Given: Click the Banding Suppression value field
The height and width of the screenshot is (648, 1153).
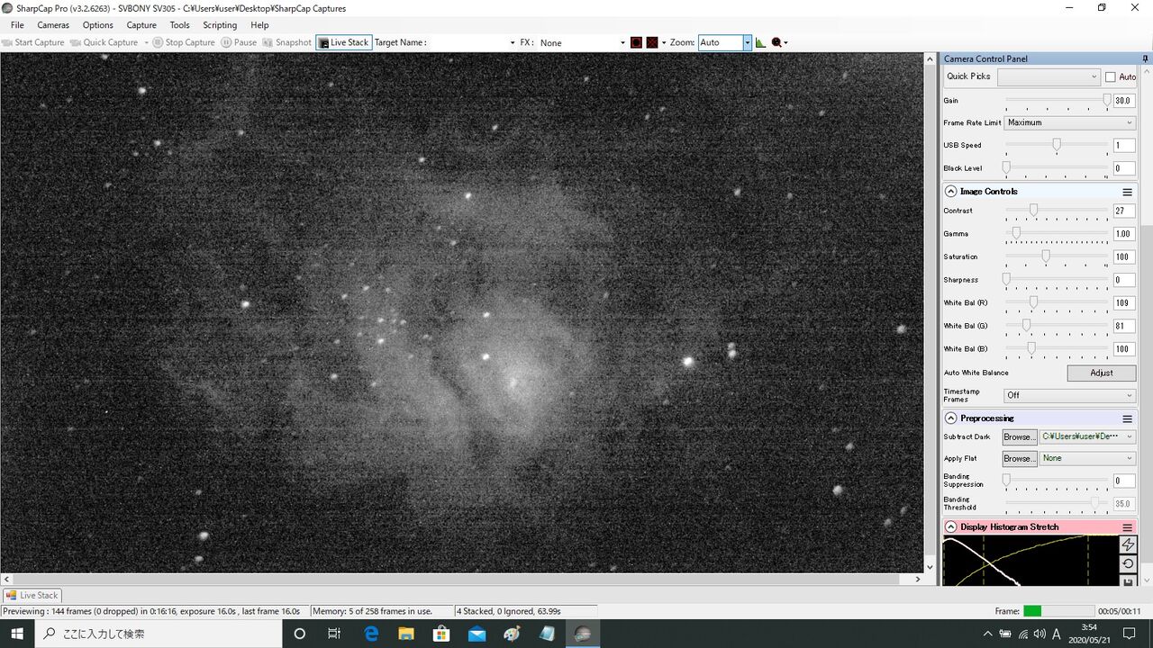Looking at the screenshot, I should pyautogui.click(x=1124, y=481).
